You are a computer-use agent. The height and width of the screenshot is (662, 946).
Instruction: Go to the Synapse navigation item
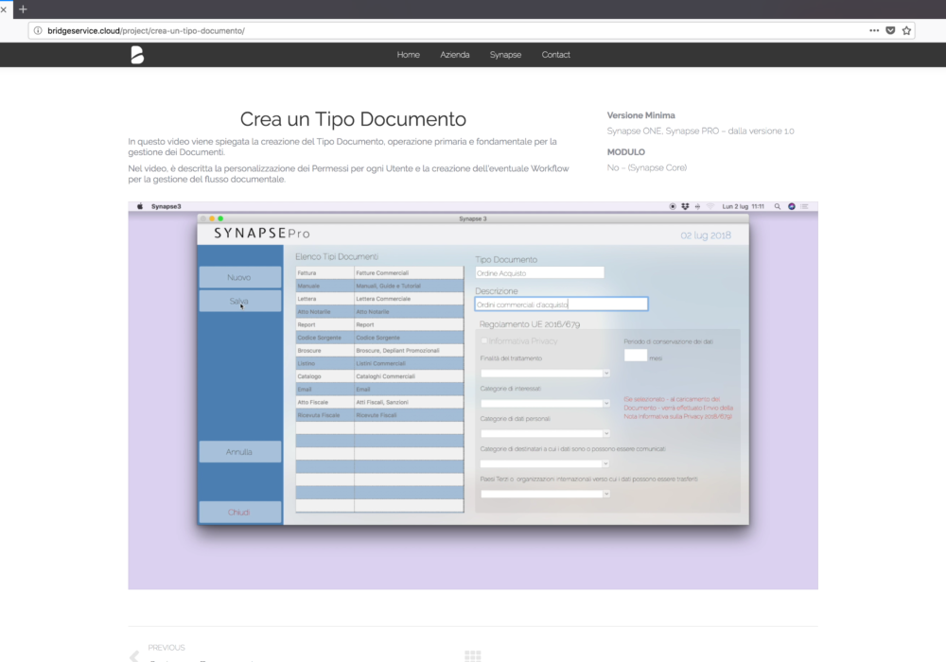(x=505, y=55)
